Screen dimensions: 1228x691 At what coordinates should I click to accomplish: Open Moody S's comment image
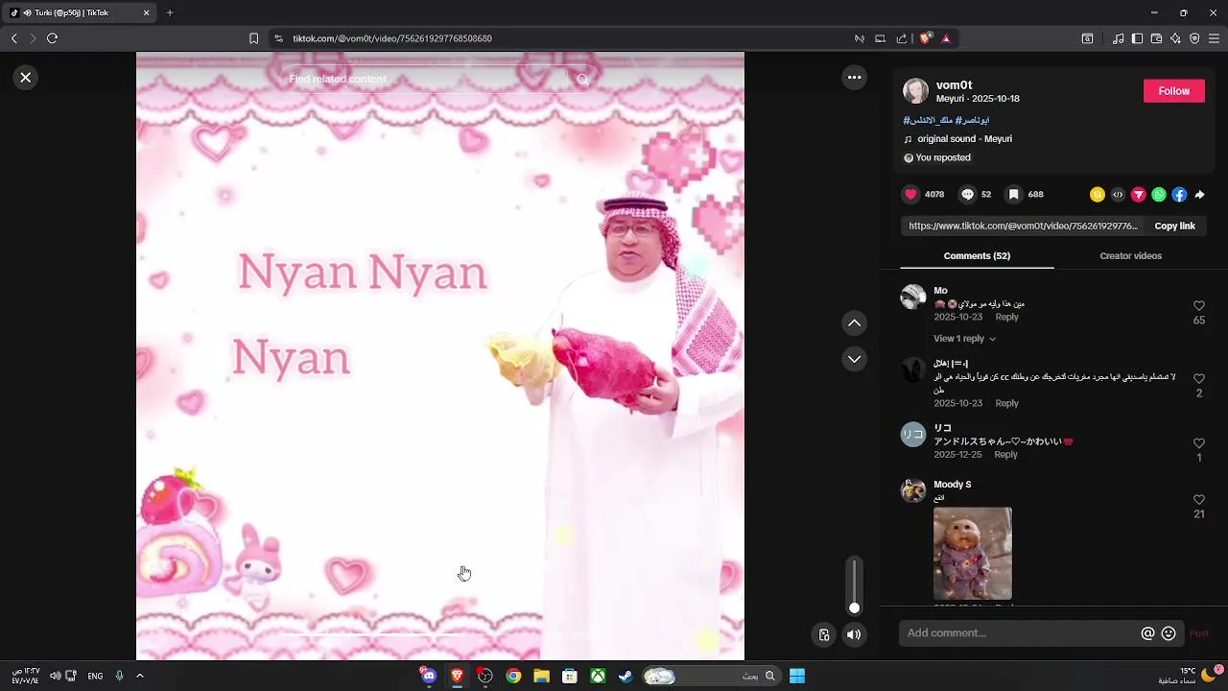pyautogui.click(x=972, y=554)
